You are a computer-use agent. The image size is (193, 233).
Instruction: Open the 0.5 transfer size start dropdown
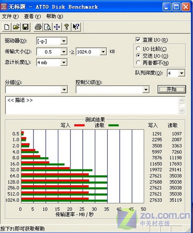[64, 52]
